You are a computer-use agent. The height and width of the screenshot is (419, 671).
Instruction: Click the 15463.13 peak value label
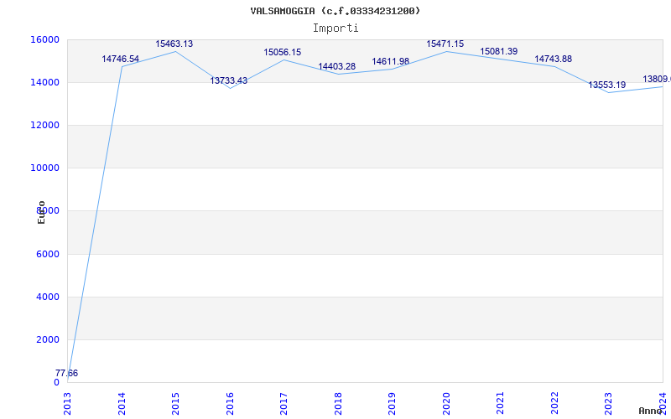click(x=174, y=44)
